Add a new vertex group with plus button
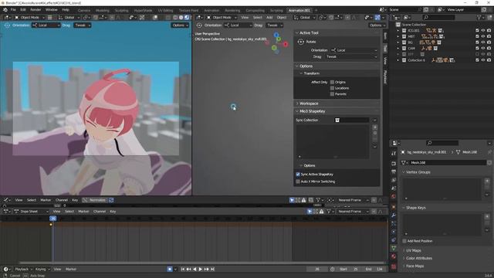 pyautogui.click(x=487, y=181)
